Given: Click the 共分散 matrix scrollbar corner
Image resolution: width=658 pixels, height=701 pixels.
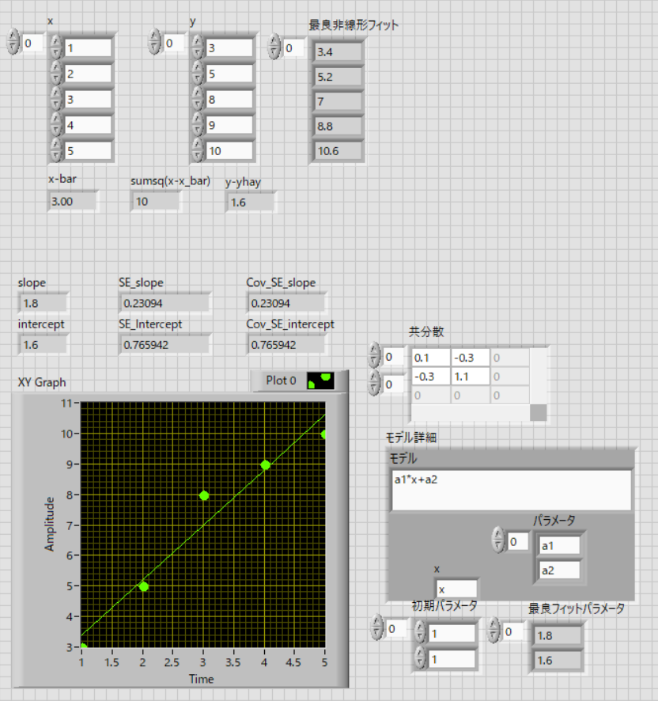Looking at the screenshot, I should (x=538, y=412).
